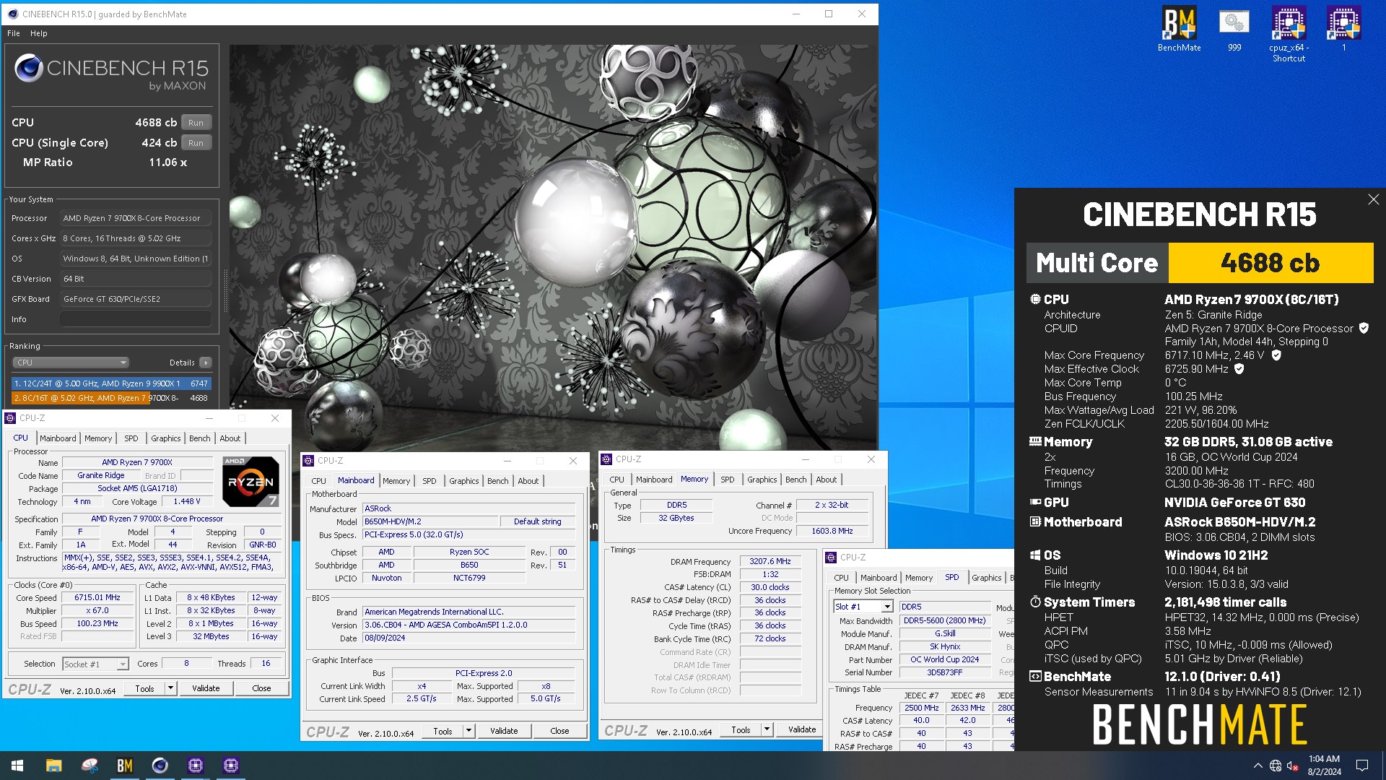The image size is (1386, 780).
Task: Select Memory tab in CPU-Z SPD window
Action: (919, 578)
